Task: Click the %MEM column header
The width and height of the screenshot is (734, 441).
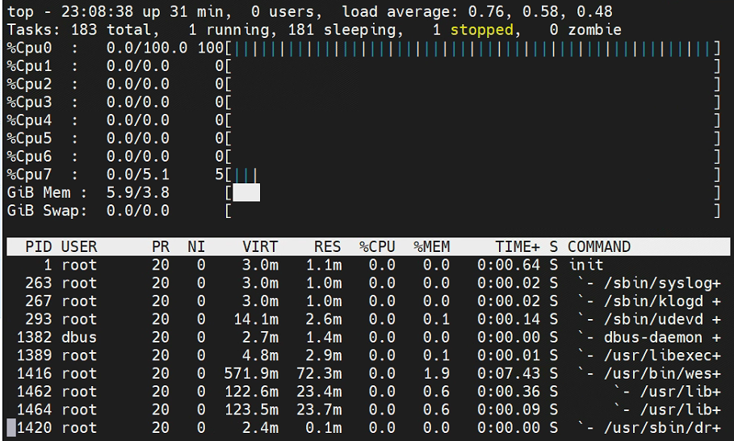Action: pyautogui.click(x=432, y=246)
